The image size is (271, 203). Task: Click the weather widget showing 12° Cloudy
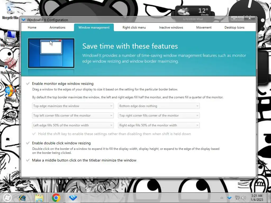(x=193, y=12)
